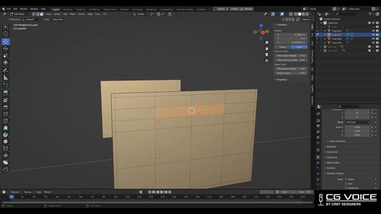Viewport: 381px width, 214px height.
Task: Expand the Motion Paths panel
Action: [333, 162]
